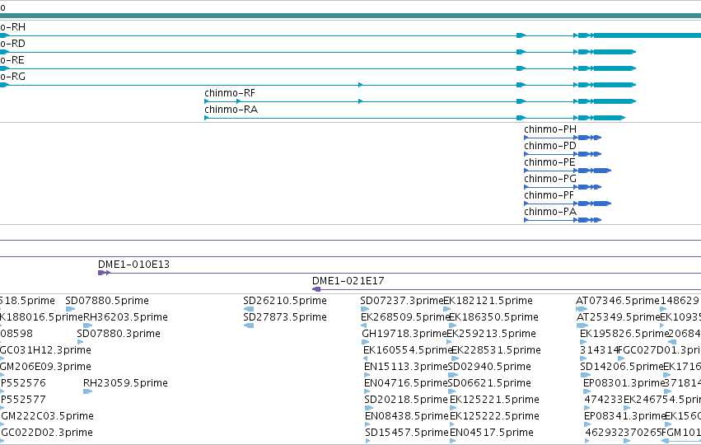Open the SD07880.5prime EST label
The height and width of the screenshot is (445, 701).
tap(107, 301)
